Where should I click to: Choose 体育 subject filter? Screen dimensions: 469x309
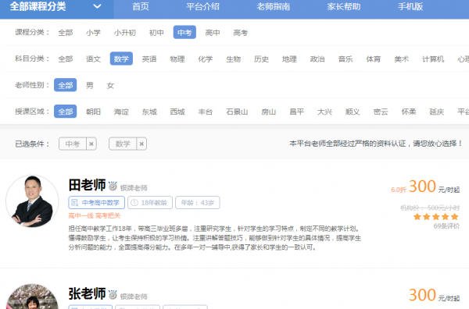374,59
